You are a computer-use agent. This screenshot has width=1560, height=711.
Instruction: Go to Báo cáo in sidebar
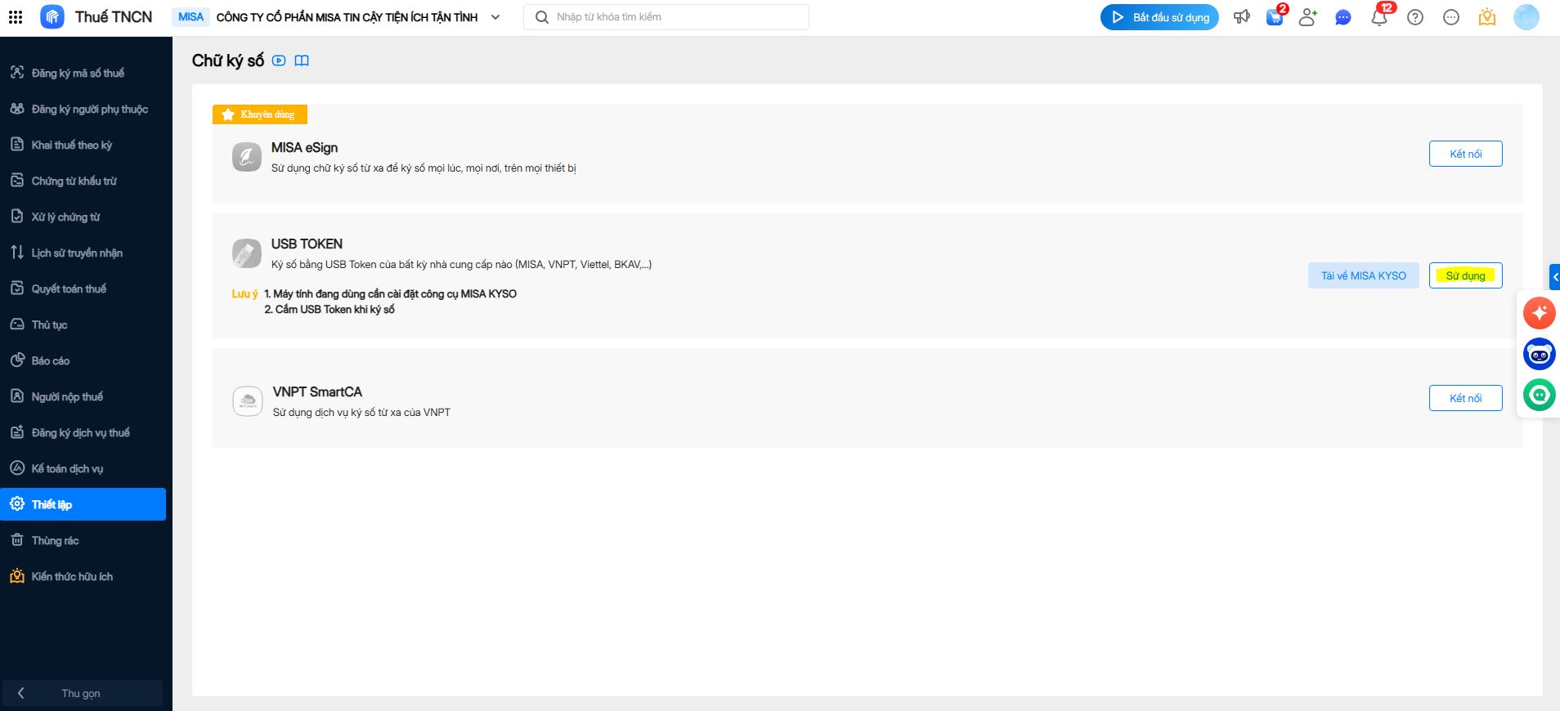51,361
